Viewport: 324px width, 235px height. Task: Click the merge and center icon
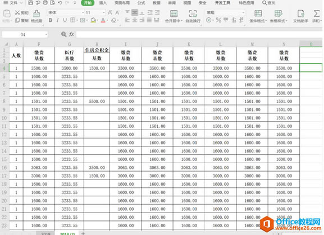(174, 13)
